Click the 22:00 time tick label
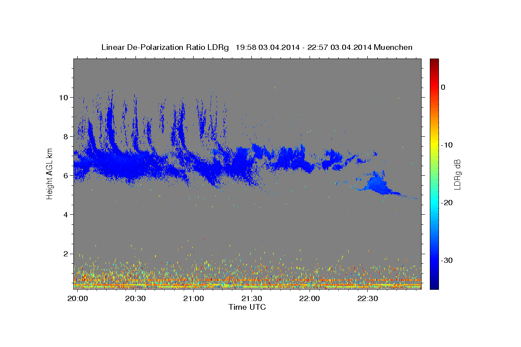Image resolution: width=521 pixels, height=347 pixels. 310,299
